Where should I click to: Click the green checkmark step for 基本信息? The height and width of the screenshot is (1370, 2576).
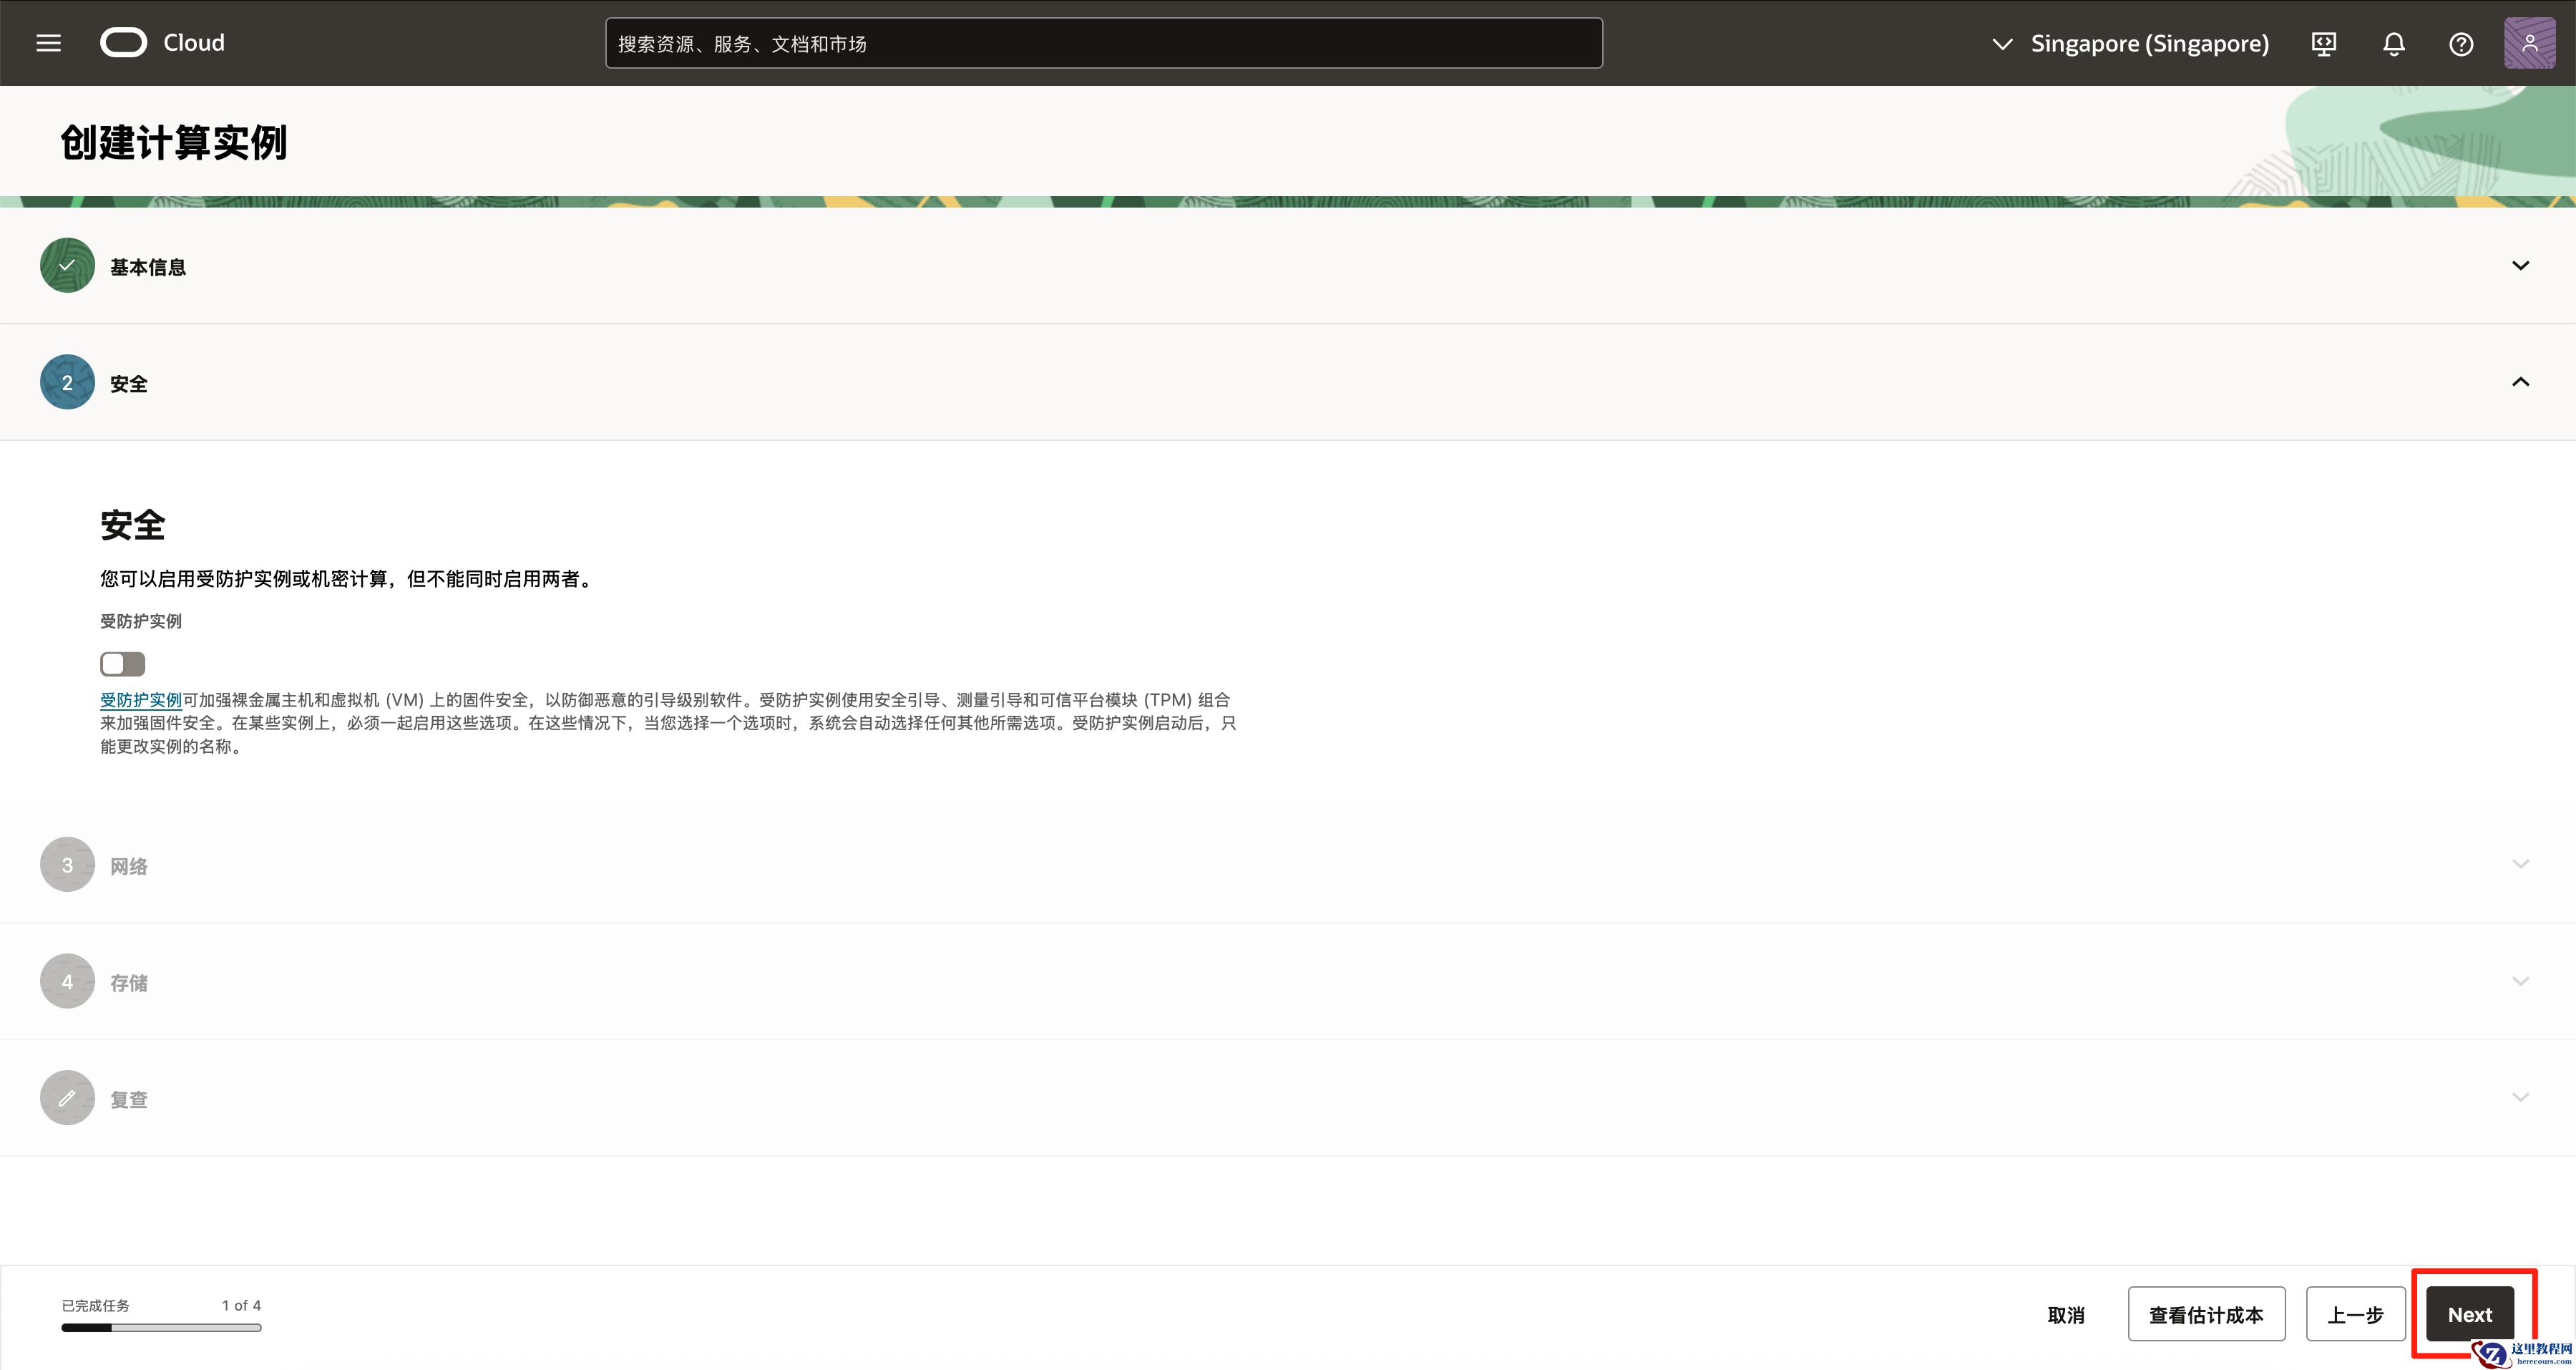click(x=67, y=265)
